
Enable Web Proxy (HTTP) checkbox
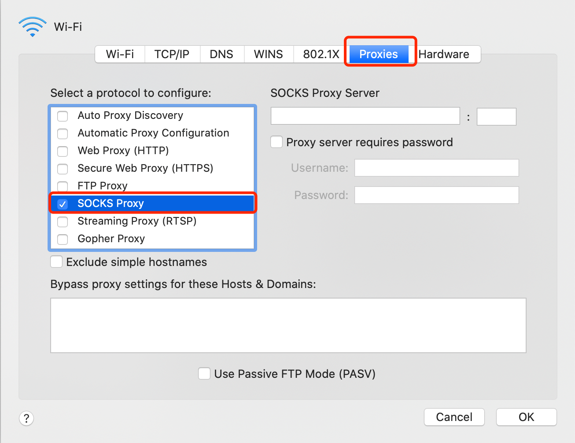click(x=63, y=151)
